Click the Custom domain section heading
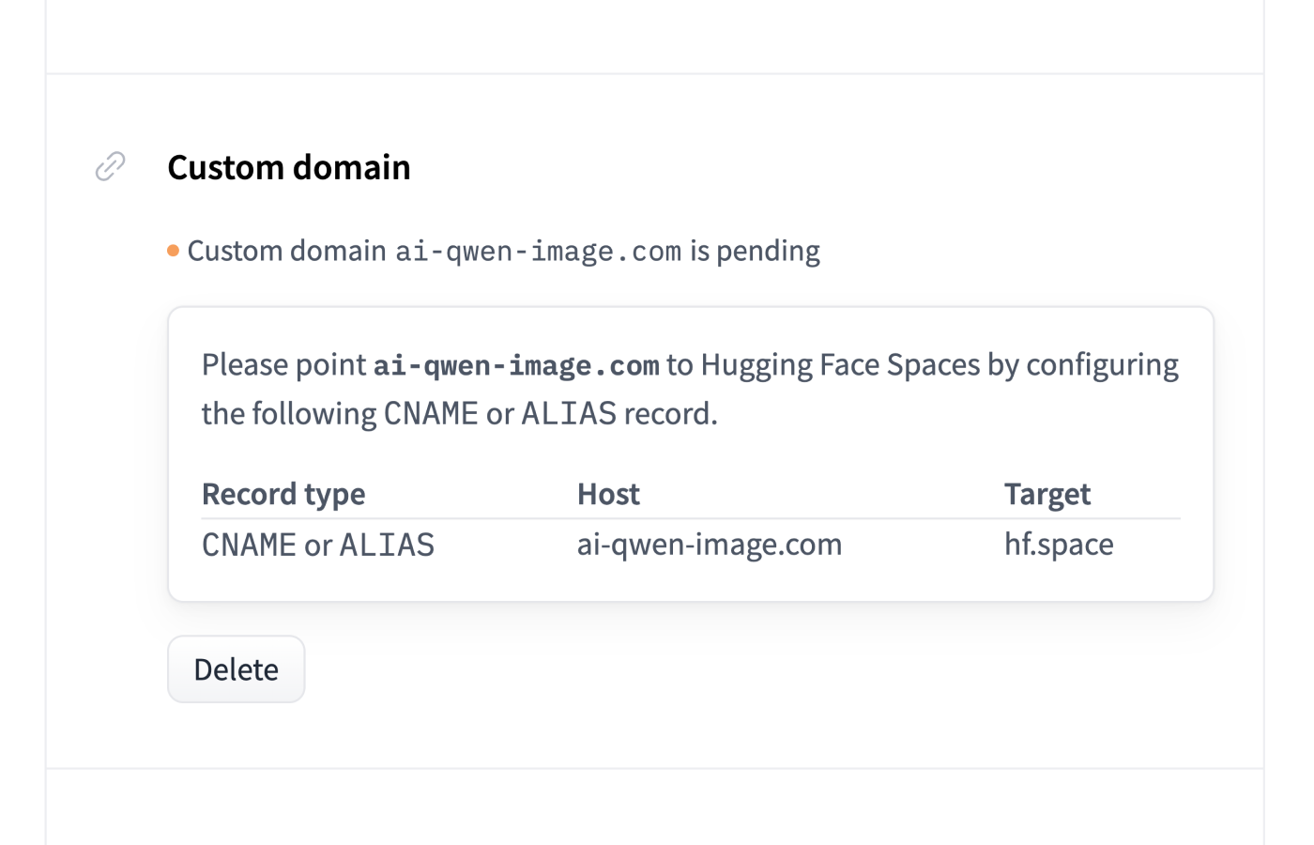 tap(288, 167)
